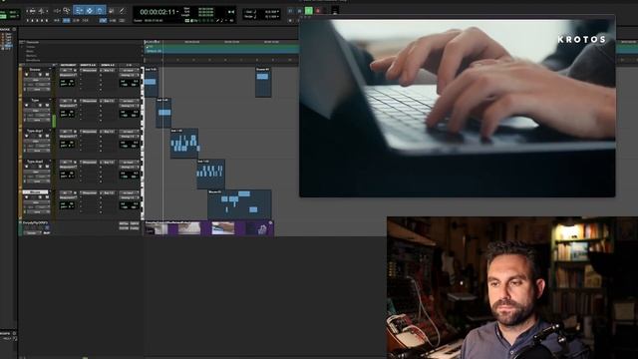Image resolution: width=638 pixels, height=359 pixels.
Task: Open the Tracks list panel menu icon
Action: click(14, 29)
